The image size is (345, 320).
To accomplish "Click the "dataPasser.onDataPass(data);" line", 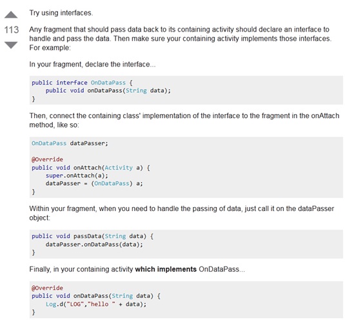I will click(94, 245).
